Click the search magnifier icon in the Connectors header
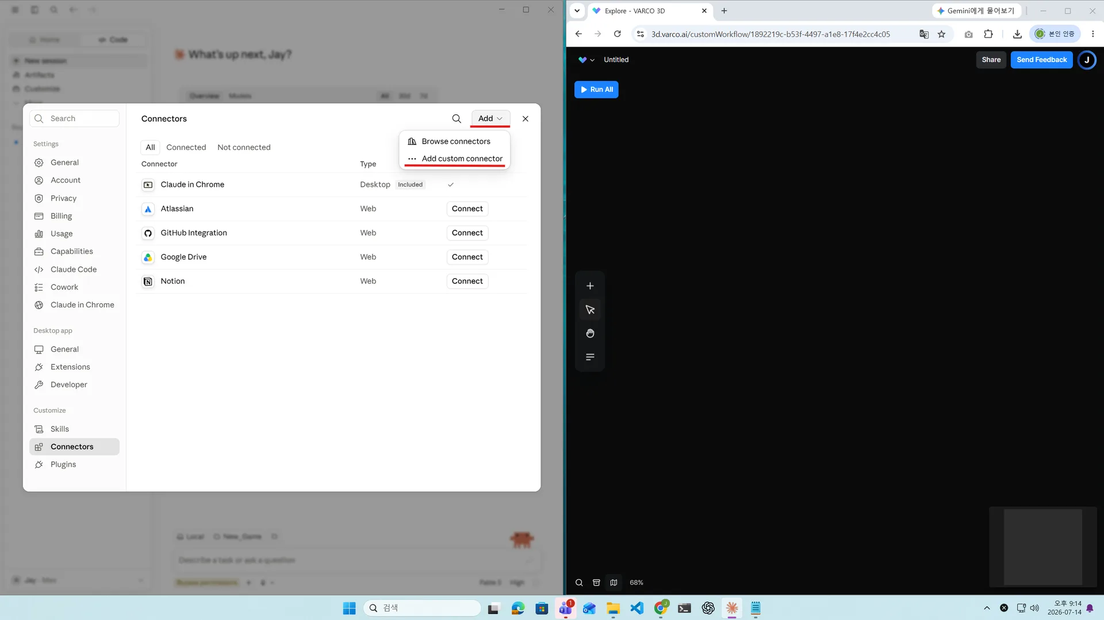The width and height of the screenshot is (1104, 620). click(x=457, y=118)
